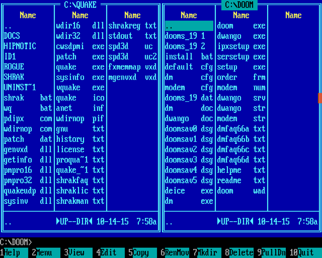Image resolution: width=322 pixels, height=258 pixels.
Task: Click the red scrollbar marker on right edge
Action: click(320, 98)
